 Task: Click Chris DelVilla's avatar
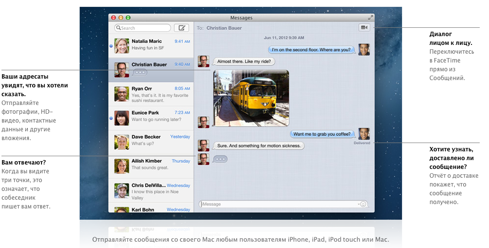pyautogui.click(x=122, y=190)
